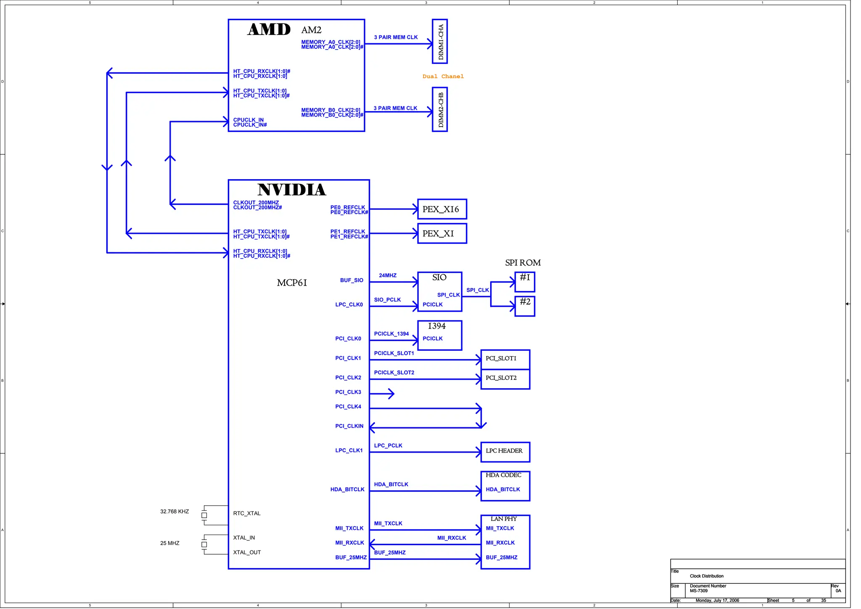Select the DIMM2-CHB memory block
Screen dimensions: 861x609
[x=440, y=109]
